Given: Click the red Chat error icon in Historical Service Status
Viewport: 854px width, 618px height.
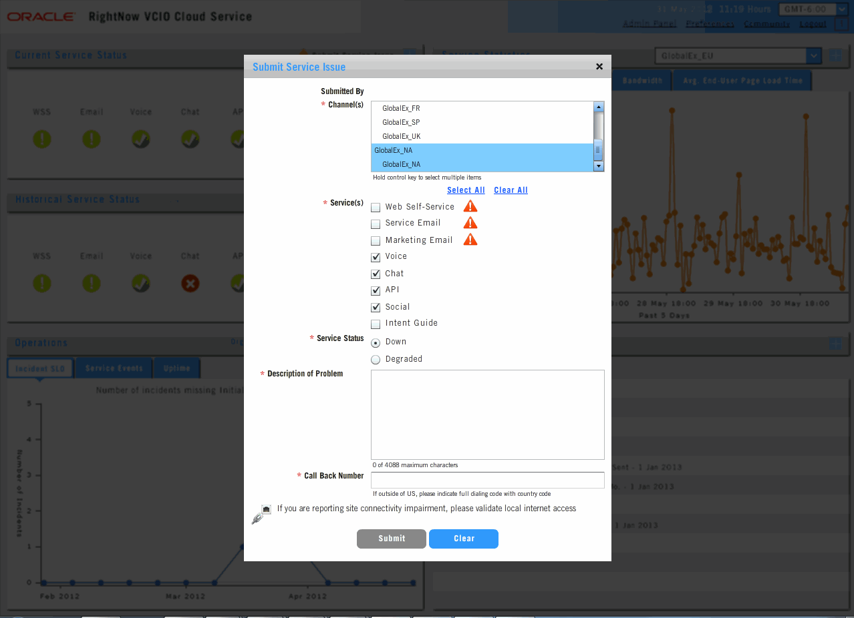Looking at the screenshot, I should pos(190,283).
